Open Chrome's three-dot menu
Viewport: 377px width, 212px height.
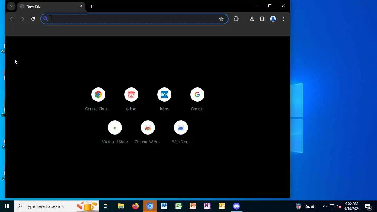click(x=284, y=19)
